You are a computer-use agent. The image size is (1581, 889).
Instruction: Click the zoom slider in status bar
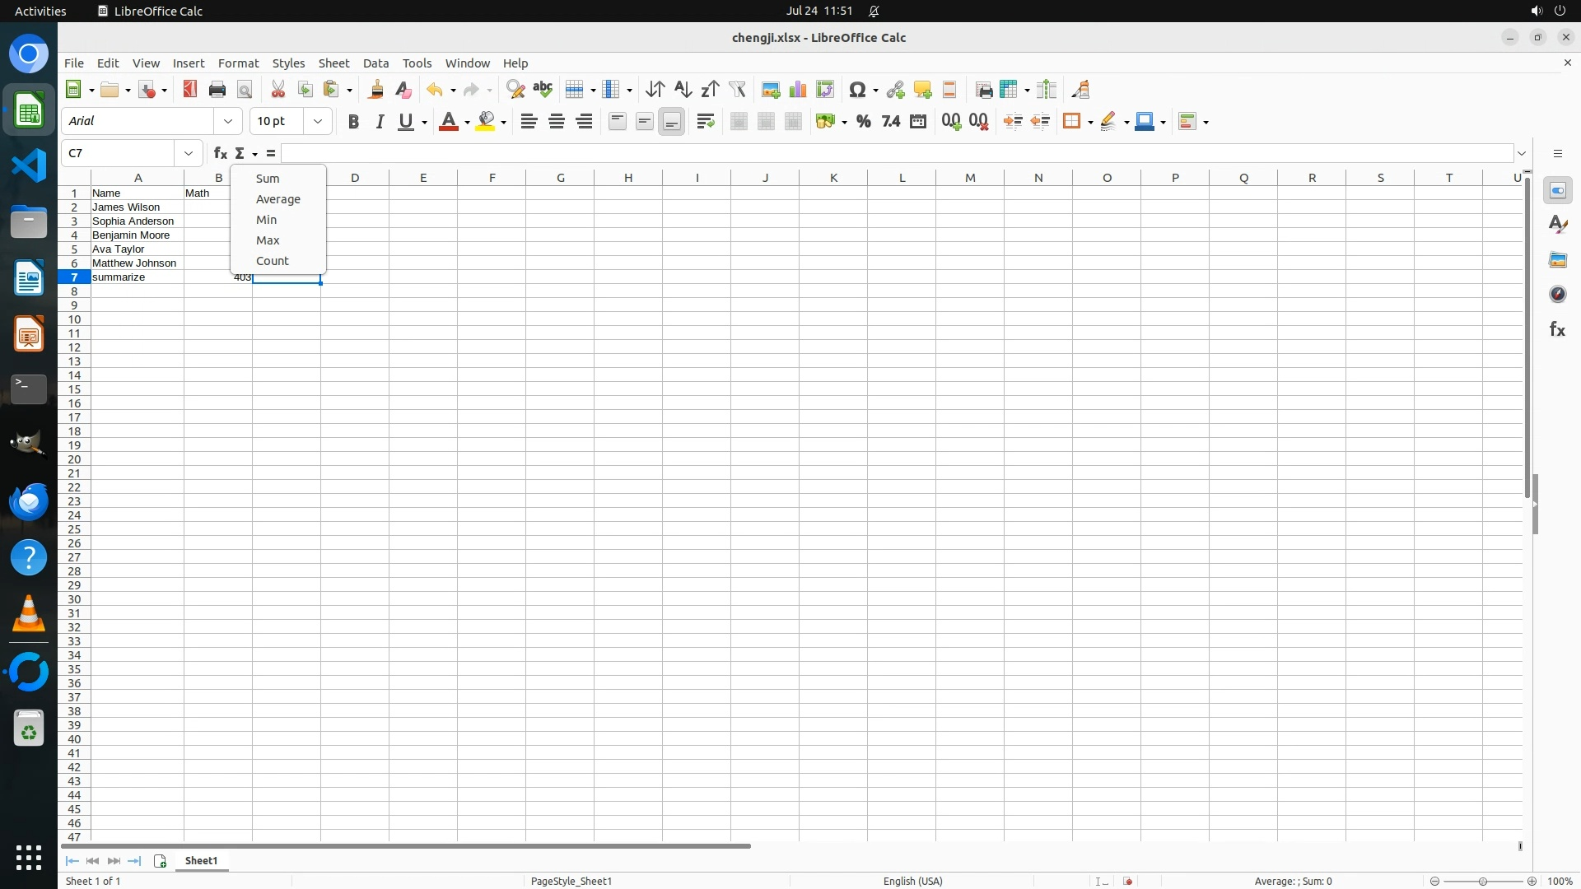tap(1482, 882)
